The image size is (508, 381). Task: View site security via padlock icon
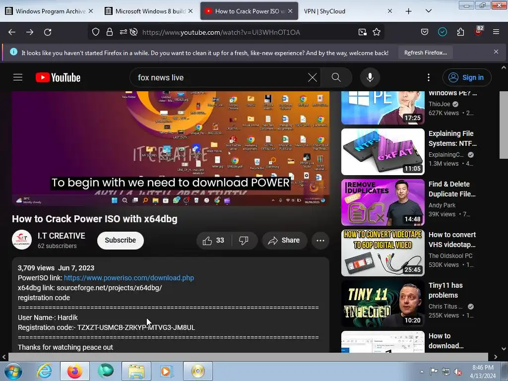pyautogui.click(x=110, y=32)
